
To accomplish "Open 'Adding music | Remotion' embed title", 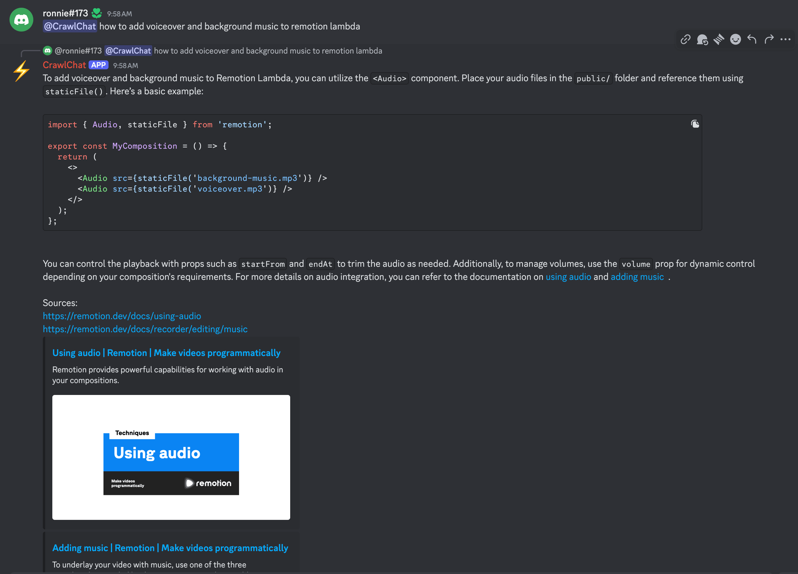I will coord(170,548).
